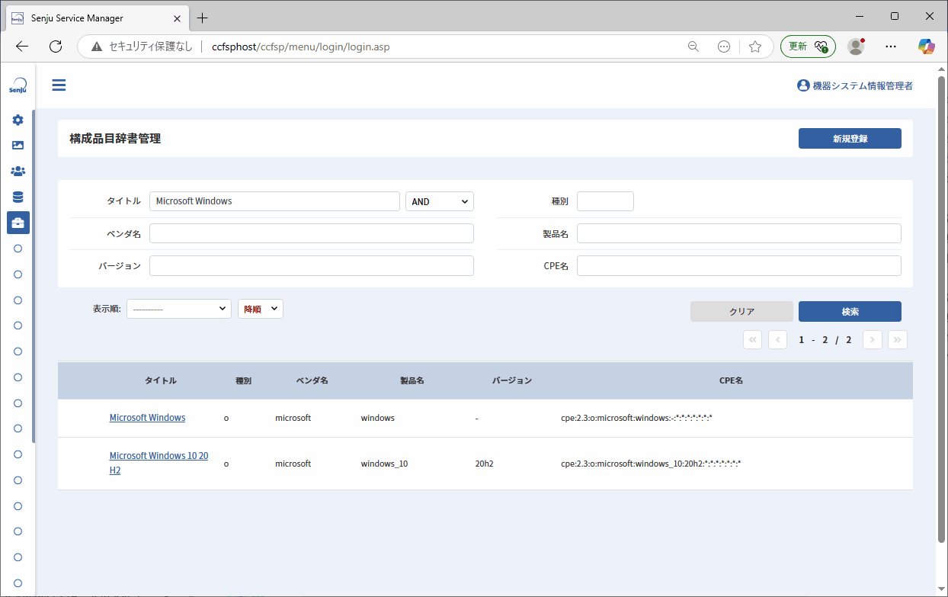The height and width of the screenshot is (597, 948).
Task: Click the 新規登録 button
Action: (850, 139)
